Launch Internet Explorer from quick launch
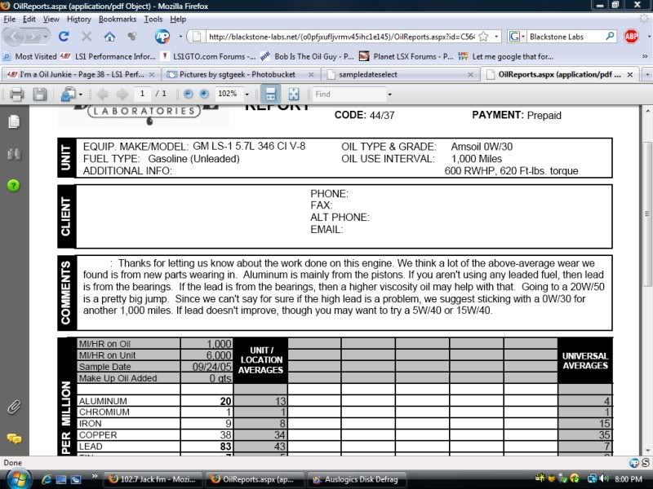 47,479
